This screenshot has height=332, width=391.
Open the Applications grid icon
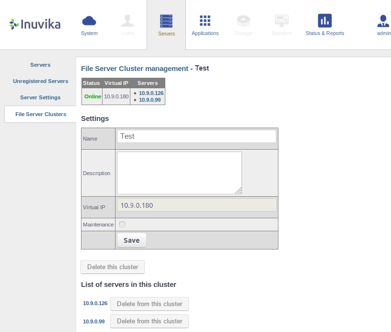tap(205, 21)
